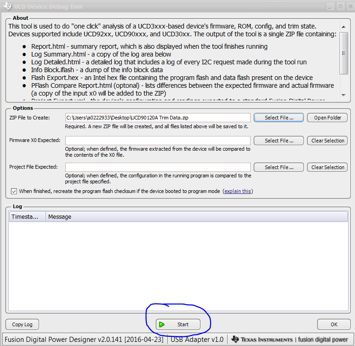Click 'USB Adapter v1.0' status text
The height and width of the screenshot is (346, 355).
click(197, 340)
